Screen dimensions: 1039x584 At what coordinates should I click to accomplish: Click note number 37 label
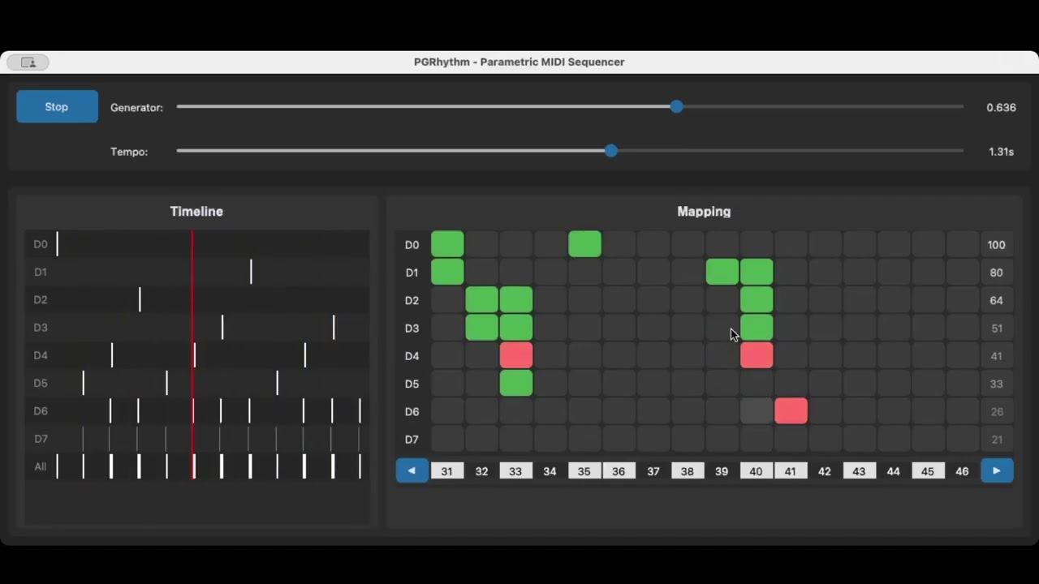pos(653,471)
